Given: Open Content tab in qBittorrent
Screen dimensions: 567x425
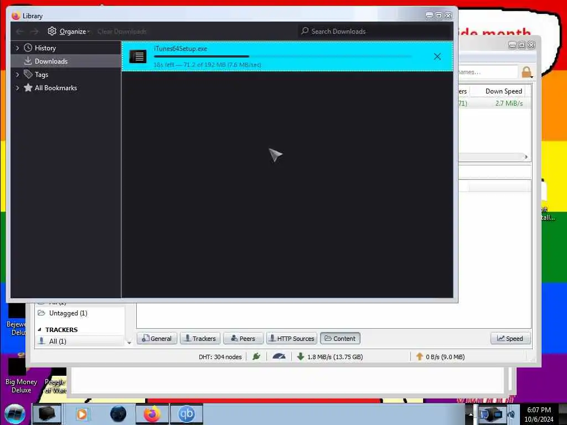Looking at the screenshot, I should tap(340, 339).
